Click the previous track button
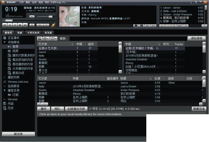This screenshot has height=142, width=209. [x=5, y=25]
